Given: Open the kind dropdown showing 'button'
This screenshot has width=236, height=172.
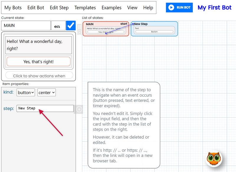Looking at the screenshot, I should 26,92.
